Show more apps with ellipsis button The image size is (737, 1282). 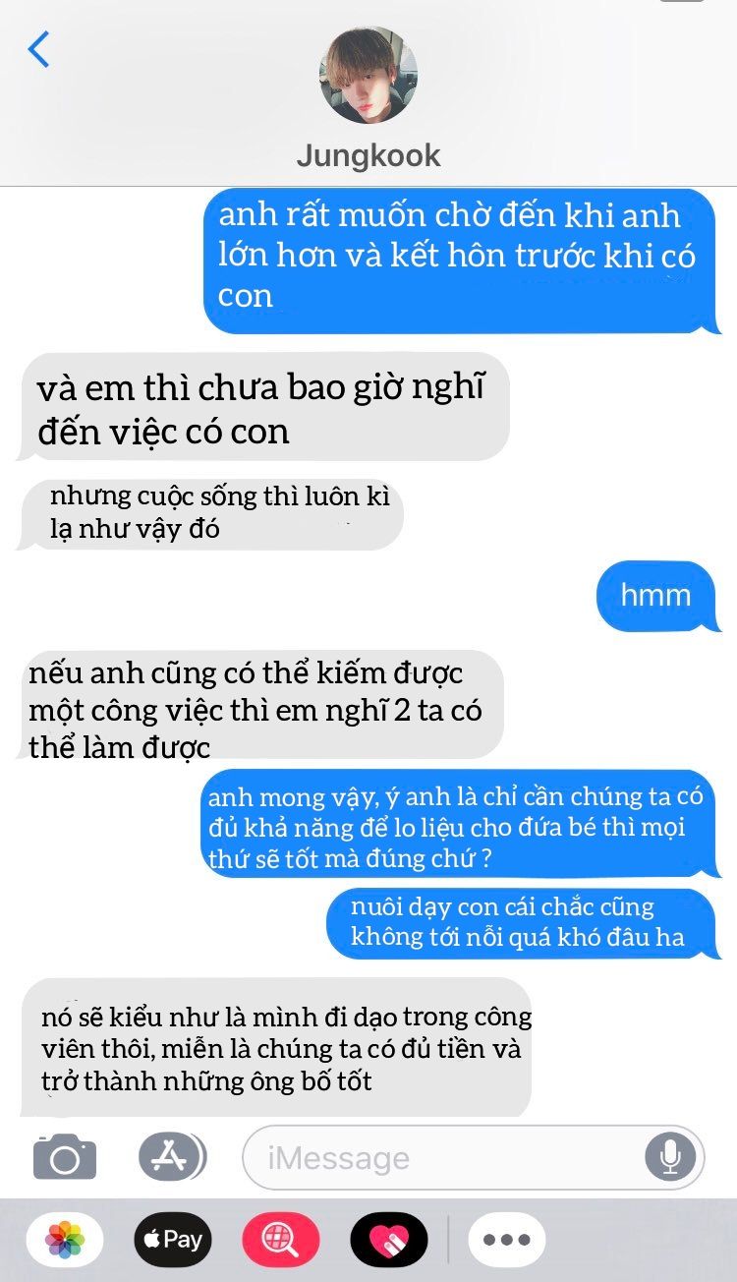click(507, 1239)
